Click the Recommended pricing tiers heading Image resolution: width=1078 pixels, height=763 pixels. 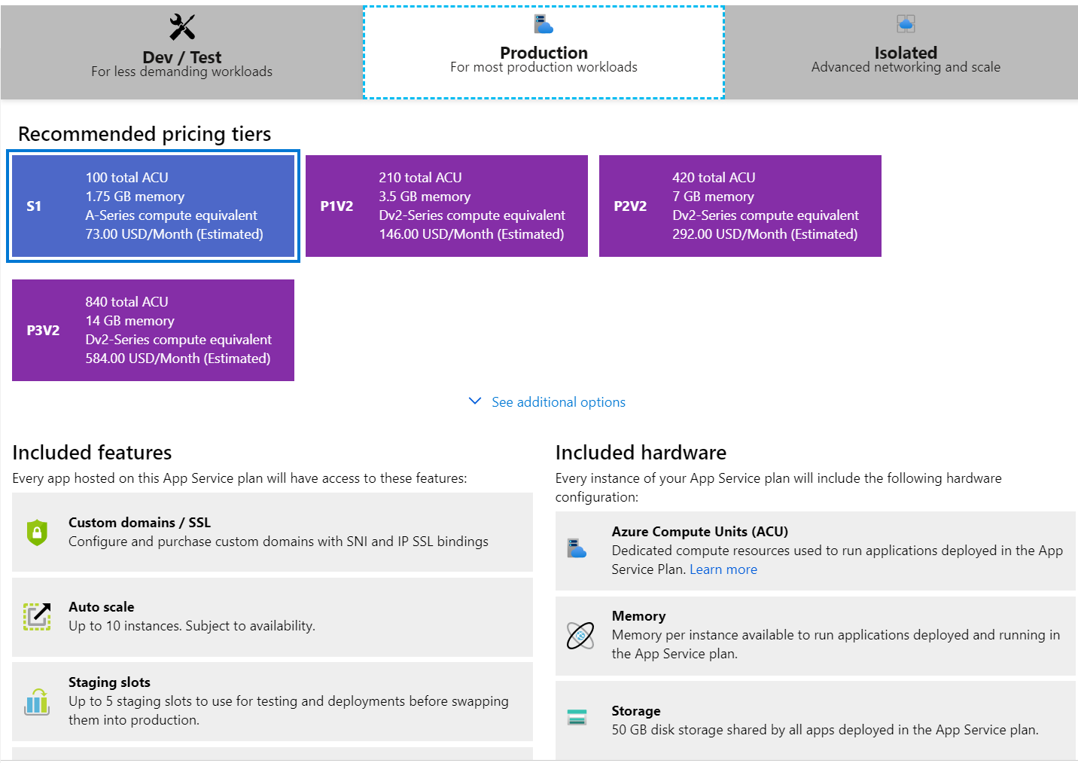pyautogui.click(x=145, y=134)
